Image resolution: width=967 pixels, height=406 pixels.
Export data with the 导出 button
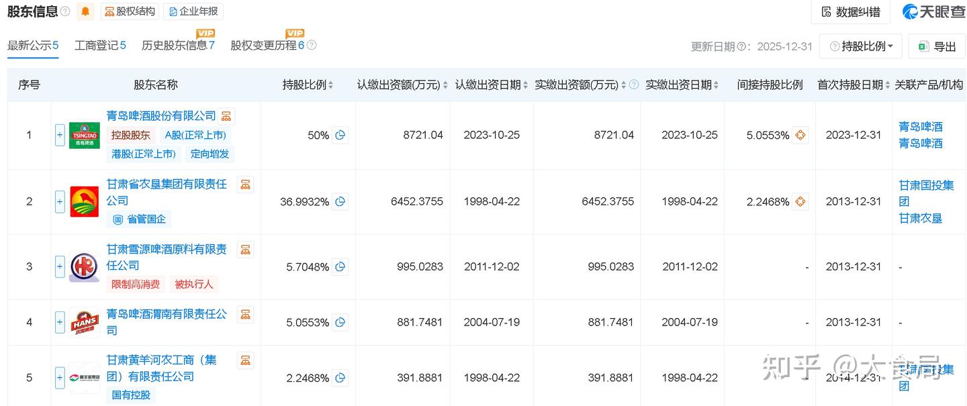tap(937, 46)
